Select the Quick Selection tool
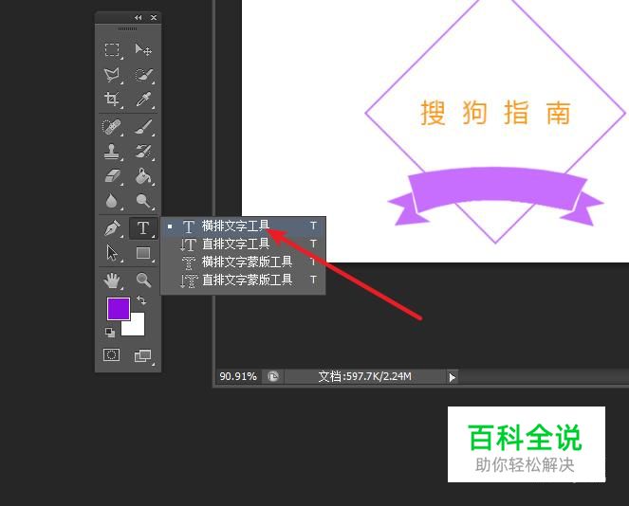Image resolution: width=629 pixels, height=506 pixels. 143,75
